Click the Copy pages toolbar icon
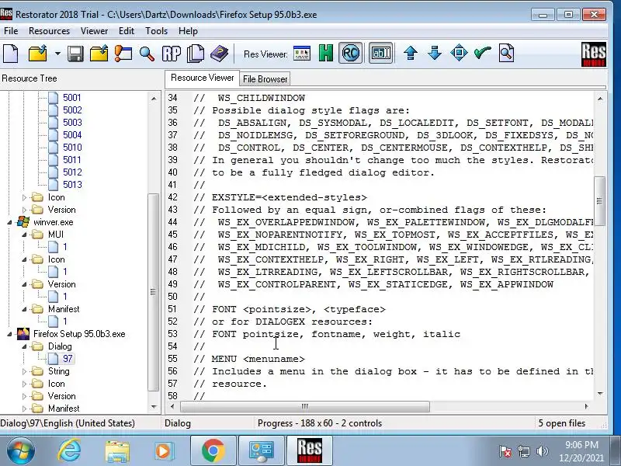 tap(196, 53)
